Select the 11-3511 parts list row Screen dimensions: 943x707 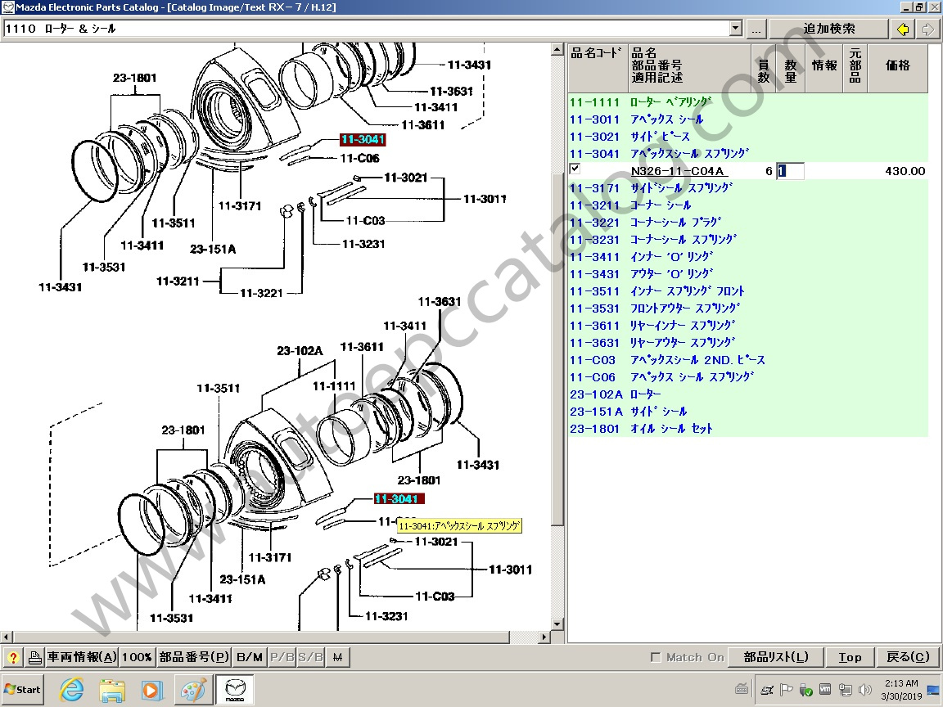pos(747,291)
